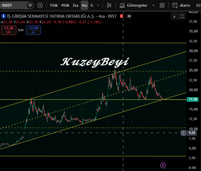Click the 0,01 spread value
Screen dimensions: 201x171
coord(21,30)
